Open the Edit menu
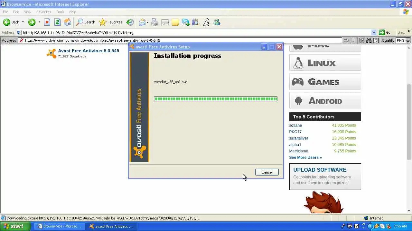The image size is (412, 231). coord(16,12)
